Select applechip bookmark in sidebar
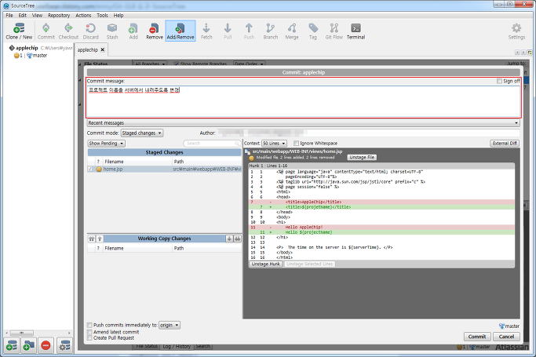Image resolution: width=536 pixels, height=357 pixels. (27, 48)
